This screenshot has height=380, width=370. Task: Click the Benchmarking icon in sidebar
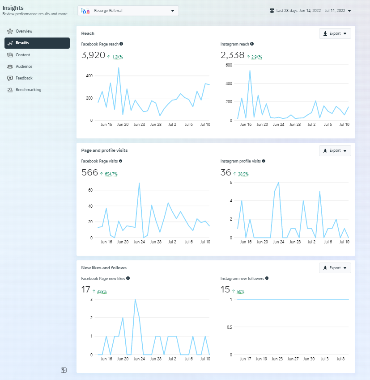coord(10,90)
